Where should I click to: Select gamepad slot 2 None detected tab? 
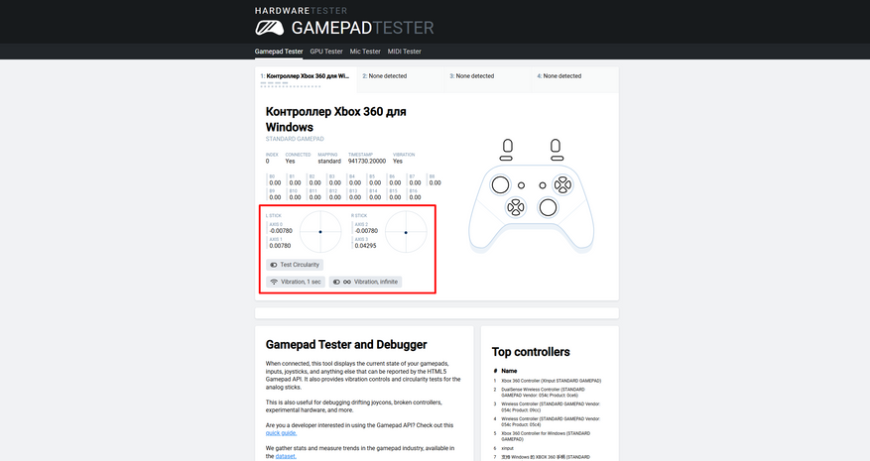click(401, 80)
